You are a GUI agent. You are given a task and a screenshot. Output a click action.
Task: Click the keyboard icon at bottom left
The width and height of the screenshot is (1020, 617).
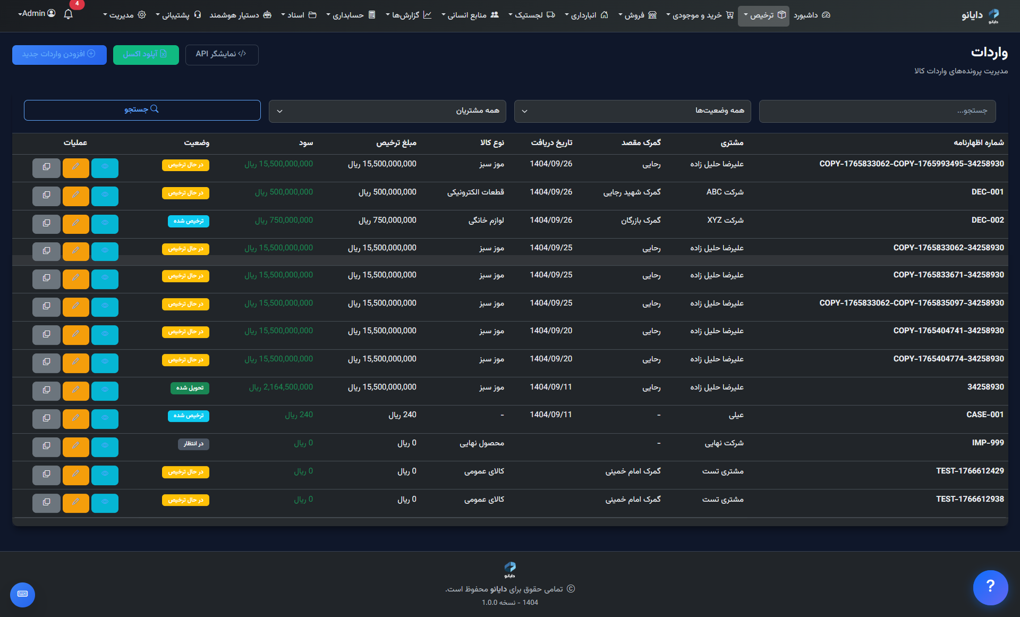coord(22,594)
